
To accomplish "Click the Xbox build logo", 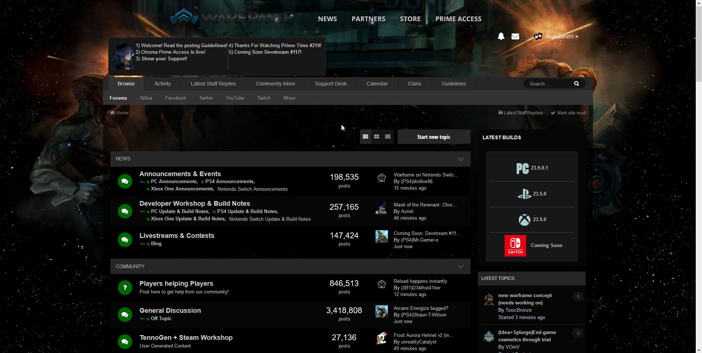I will (x=524, y=220).
